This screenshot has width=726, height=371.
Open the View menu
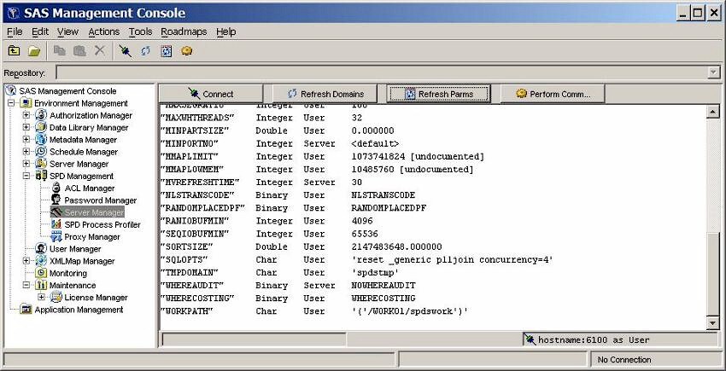[67, 32]
